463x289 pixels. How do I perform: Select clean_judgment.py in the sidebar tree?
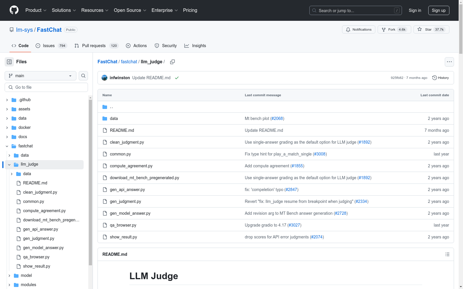click(x=40, y=192)
